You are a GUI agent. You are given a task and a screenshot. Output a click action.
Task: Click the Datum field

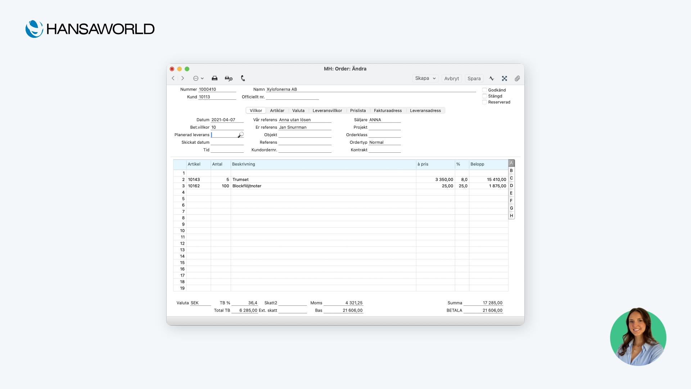(x=227, y=120)
